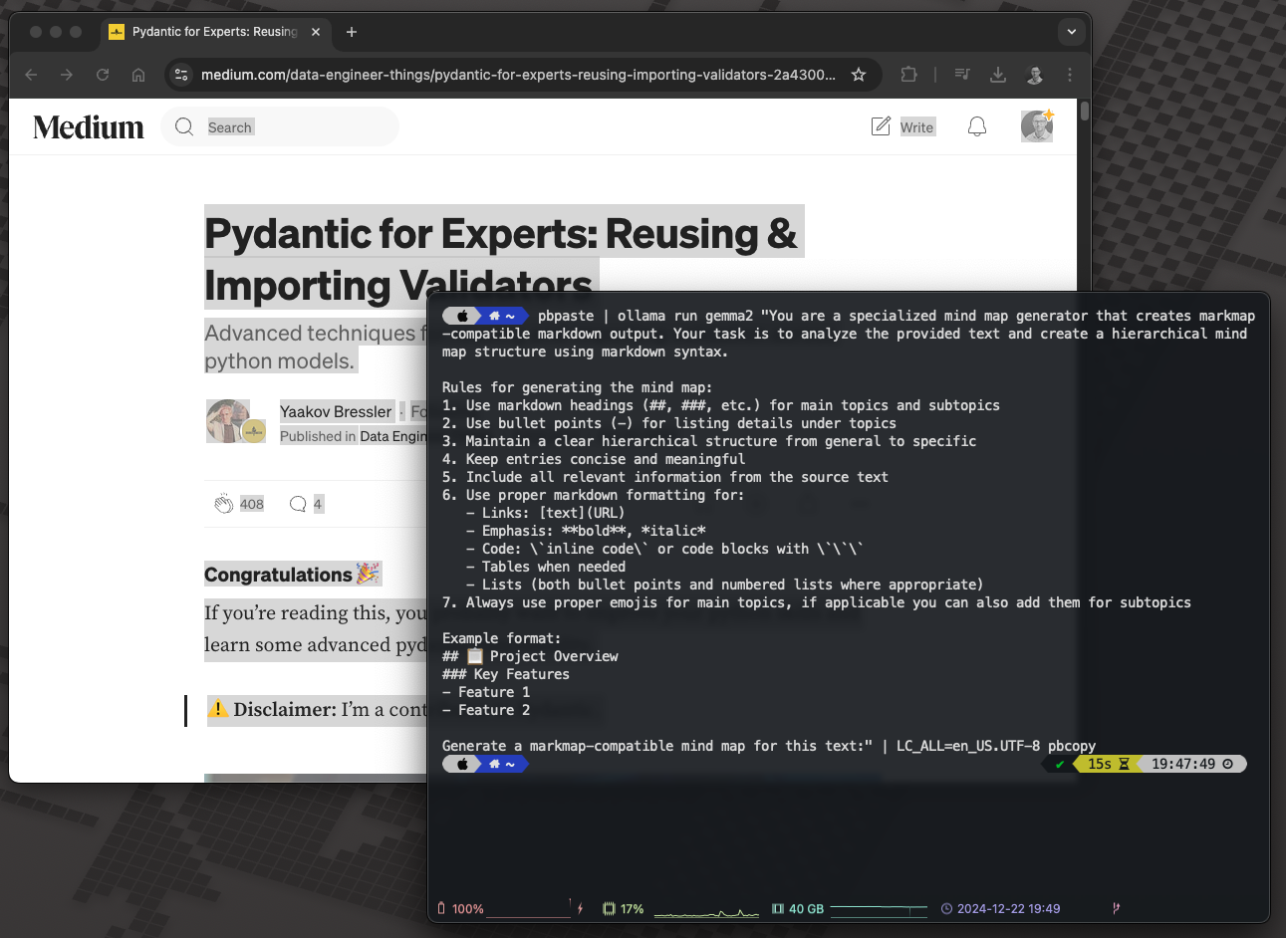Click the CPU indicator icon in status bar
1286x938 pixels.
point(609,908)
